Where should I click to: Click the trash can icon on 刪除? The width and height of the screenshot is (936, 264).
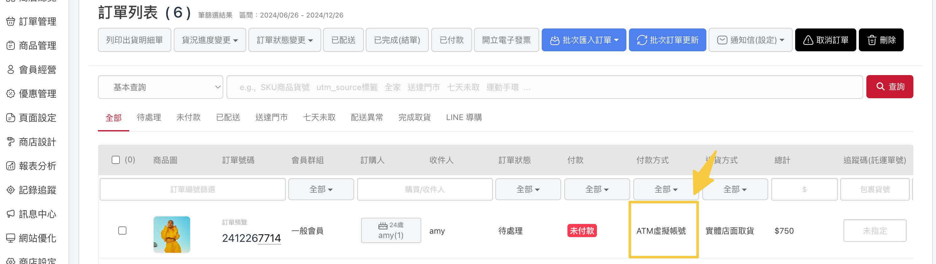pos(872,40)
